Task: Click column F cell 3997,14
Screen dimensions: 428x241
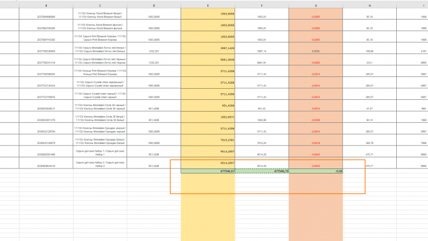Action: coord(262,48)
